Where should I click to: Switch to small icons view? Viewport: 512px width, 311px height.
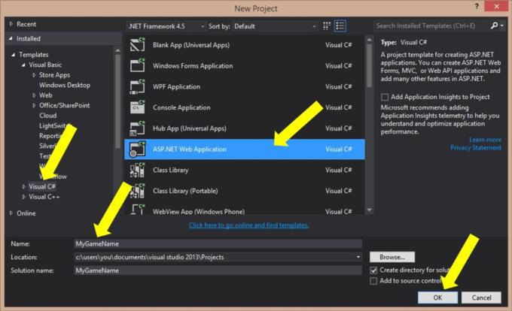[327, 26]
